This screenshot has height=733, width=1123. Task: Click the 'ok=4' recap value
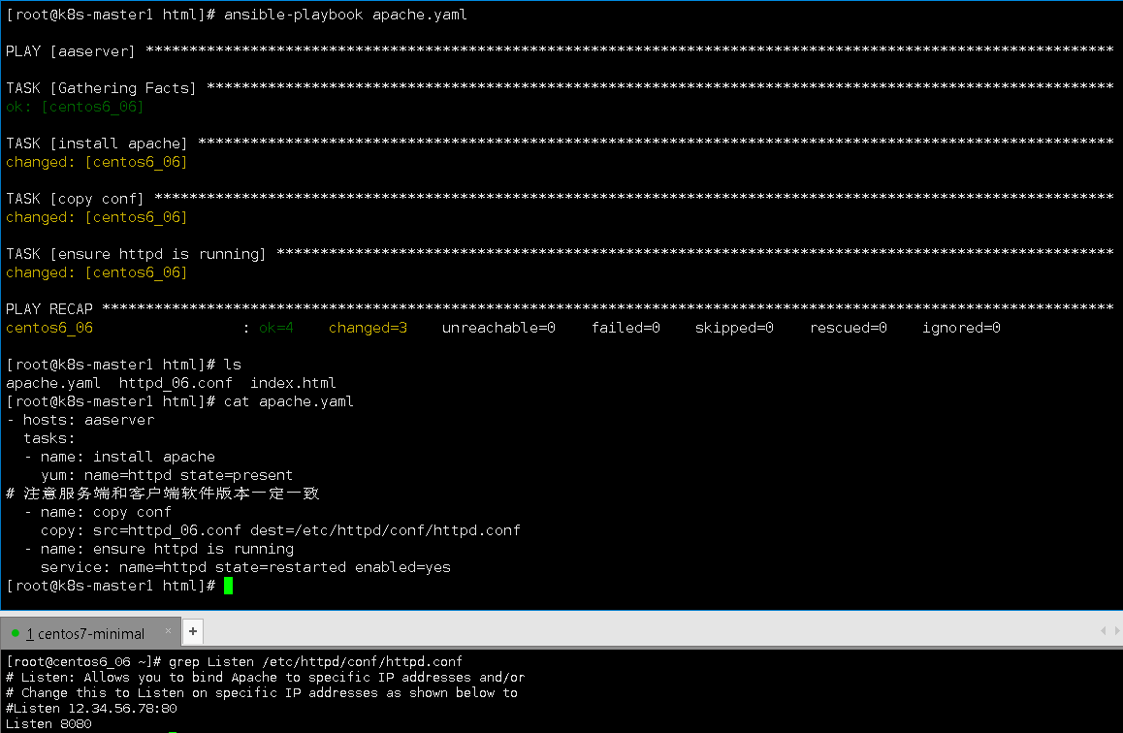click(276, 327)
